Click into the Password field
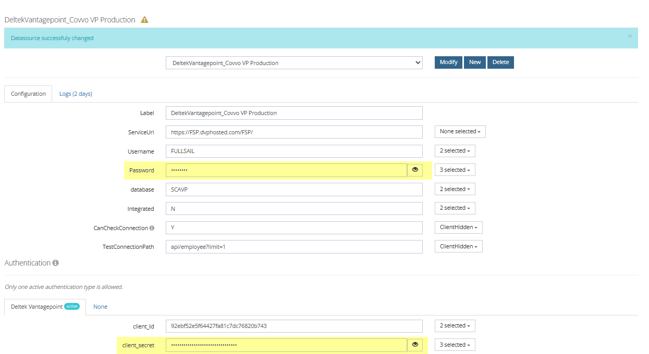The height and width of the screenshot is (354, 649). 286,170
